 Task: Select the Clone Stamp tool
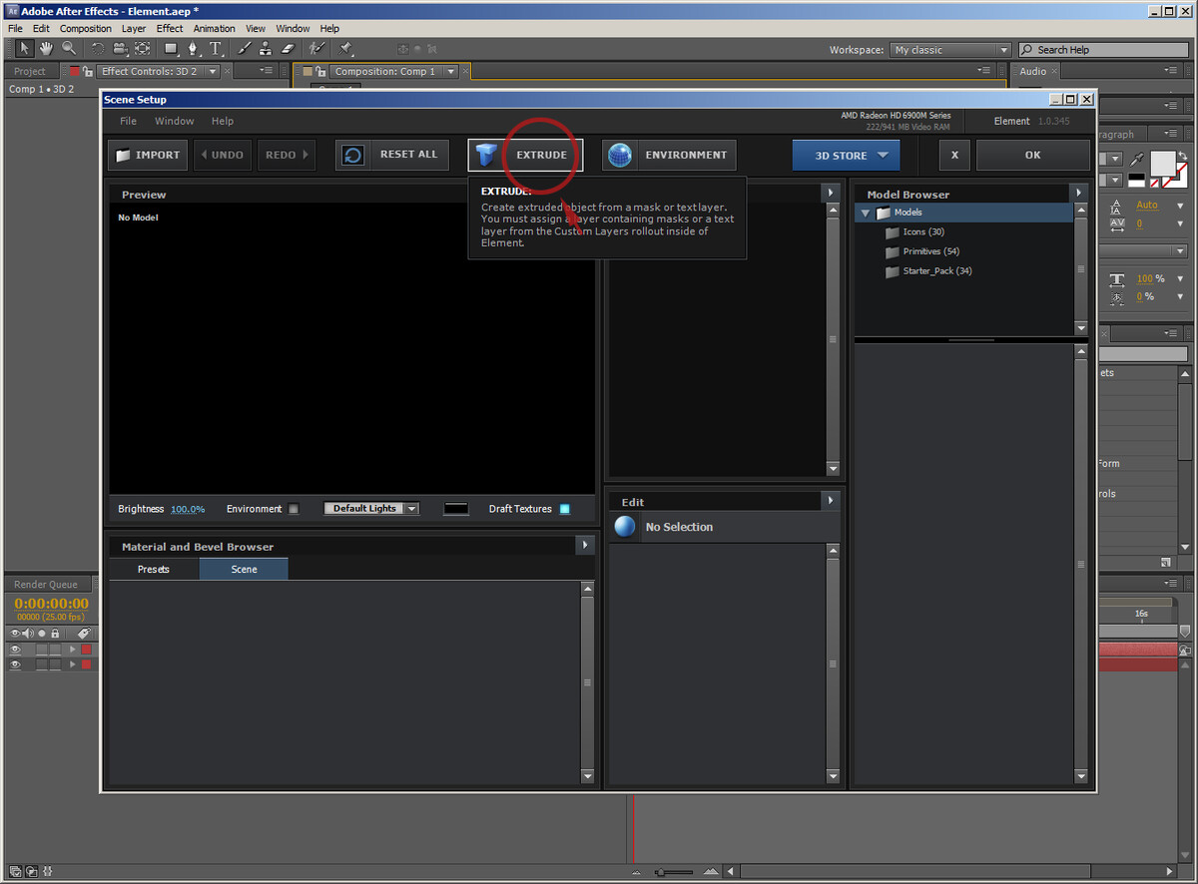[x=266, y=49]
